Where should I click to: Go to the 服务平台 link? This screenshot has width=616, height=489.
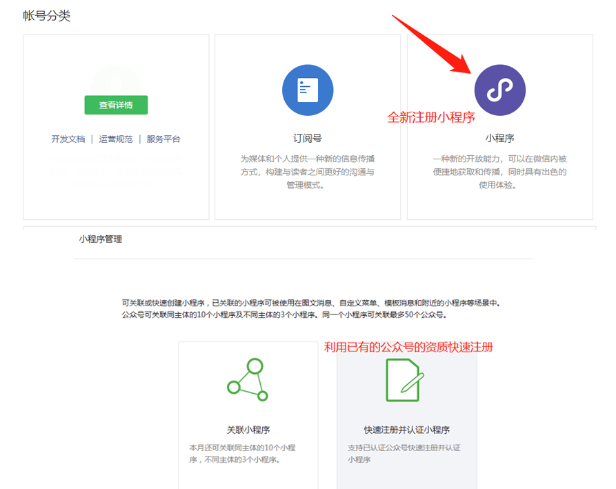pos(163,139)
